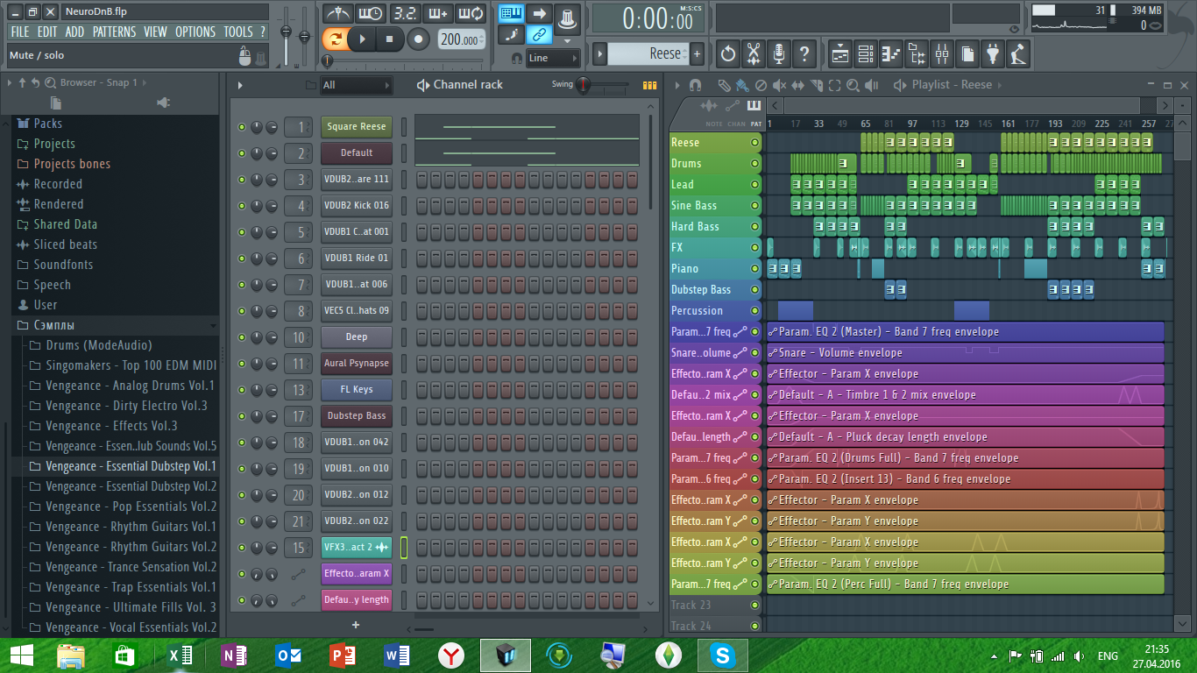Viewport: 1197px width, 673px height.
Task: Mute the Drums playlist track
Action: [x=754, y=164]
